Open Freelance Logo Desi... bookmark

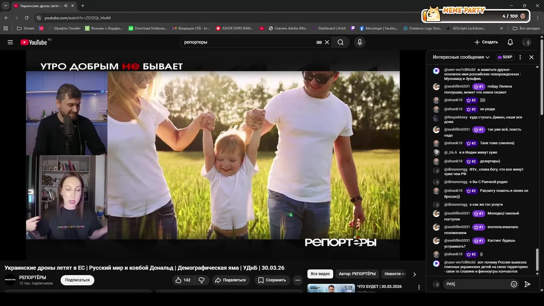coord(422,28)
